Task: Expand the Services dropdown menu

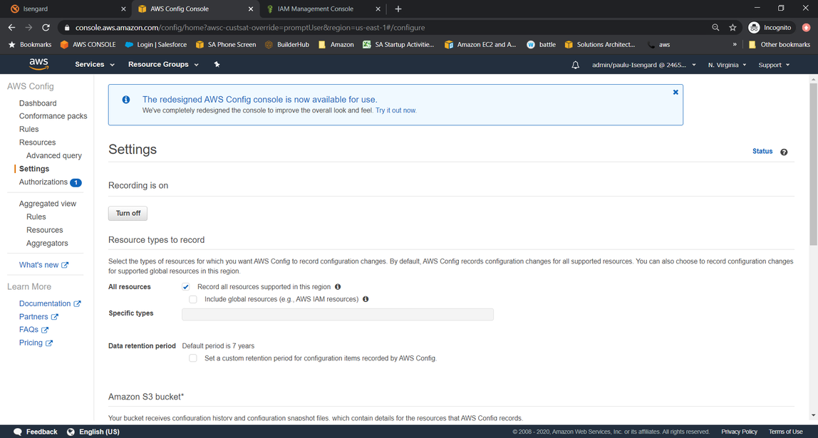Action: click(95, 65)
